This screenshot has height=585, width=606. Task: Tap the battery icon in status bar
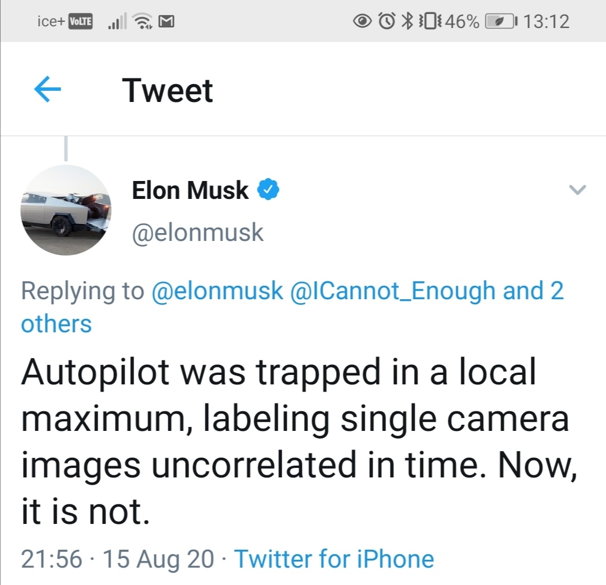click(501, 22)
